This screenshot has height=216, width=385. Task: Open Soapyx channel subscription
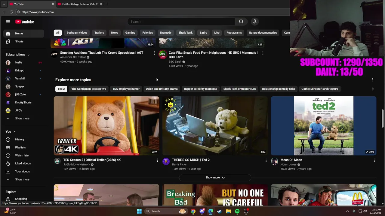pyautogui.click(x=23, y=86)
